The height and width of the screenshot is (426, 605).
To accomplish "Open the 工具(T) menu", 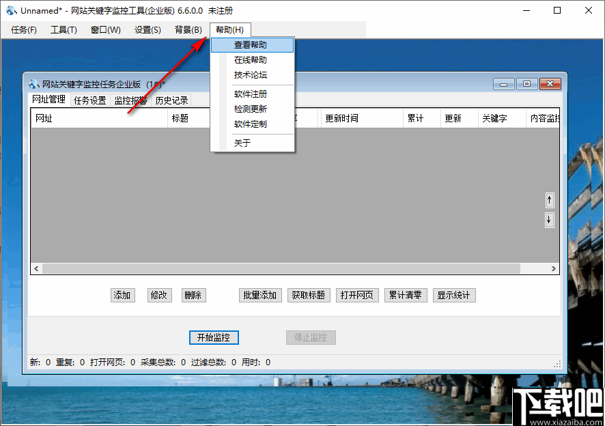I will (x=63, y=30).
